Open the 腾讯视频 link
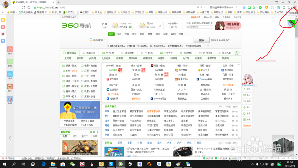This screenshot has height=168, width=298. click(136, 98)
